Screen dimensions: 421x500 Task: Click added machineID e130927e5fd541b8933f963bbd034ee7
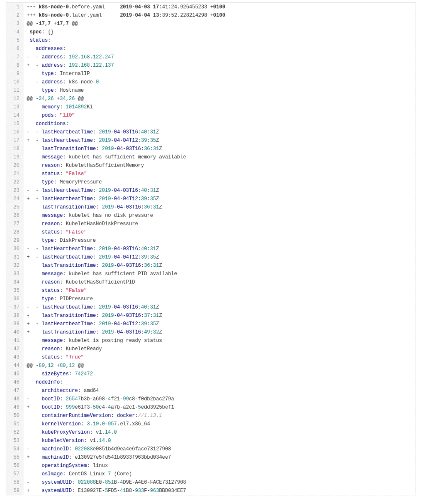point(123,457)
